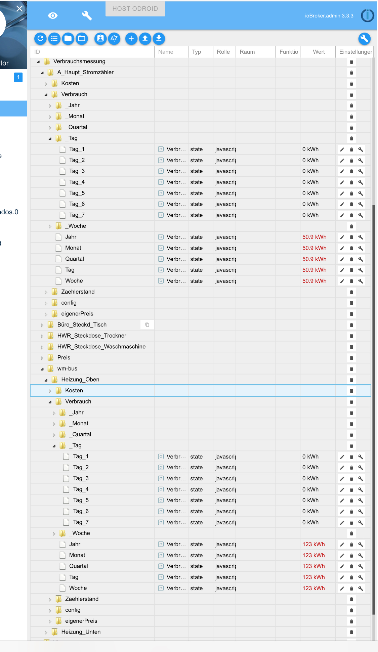Click the HOST ODROID button

pos(135,9)
